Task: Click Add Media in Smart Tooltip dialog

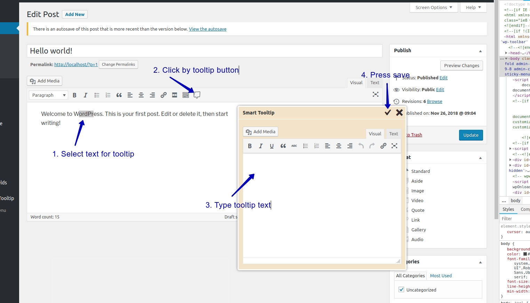Action: (260, 131)
